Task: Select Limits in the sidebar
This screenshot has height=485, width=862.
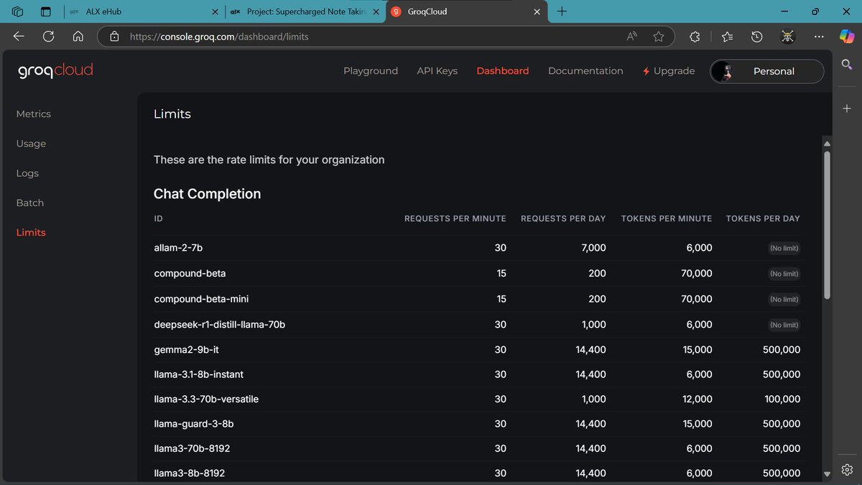Action: coord(31,233)
